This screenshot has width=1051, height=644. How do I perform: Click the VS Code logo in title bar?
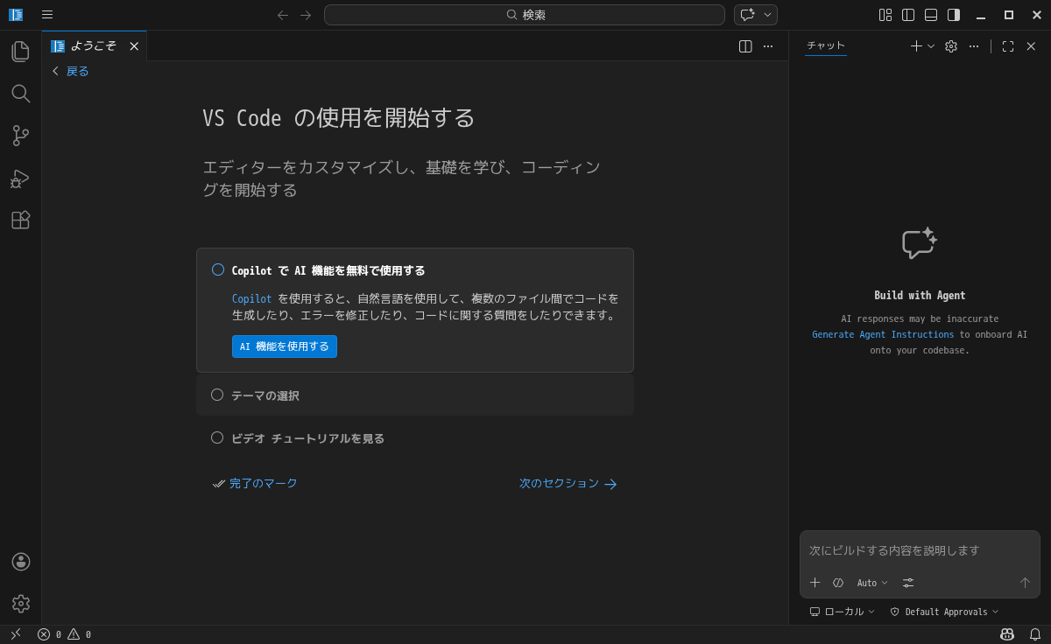16,15
